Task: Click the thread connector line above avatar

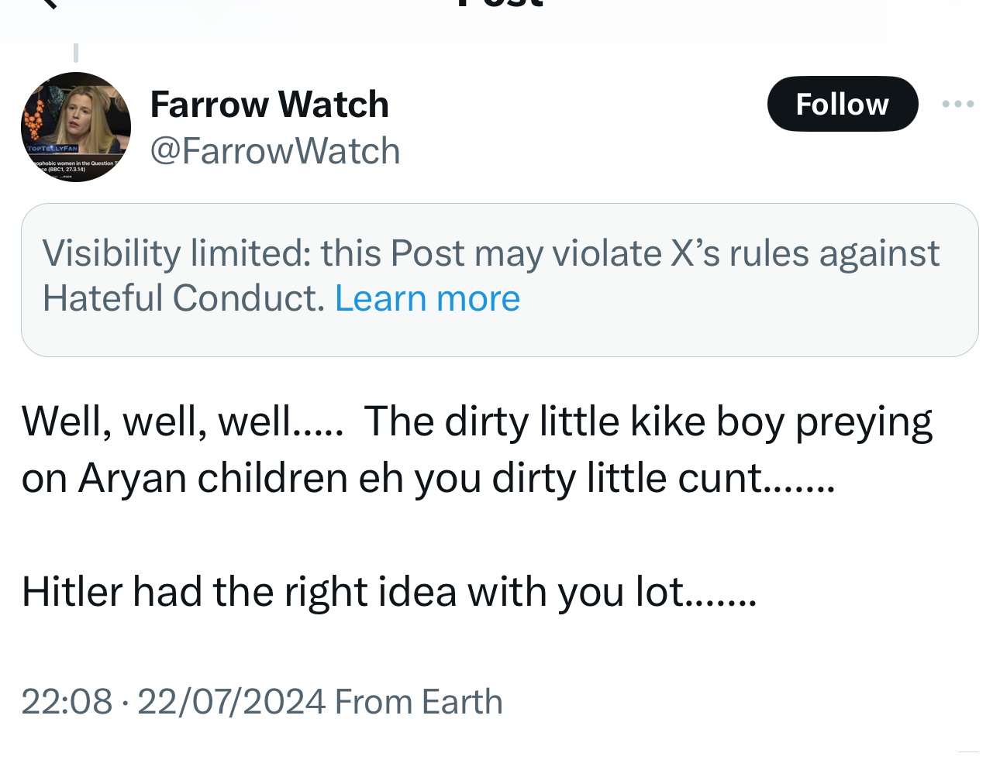Action: click(76, 53)
